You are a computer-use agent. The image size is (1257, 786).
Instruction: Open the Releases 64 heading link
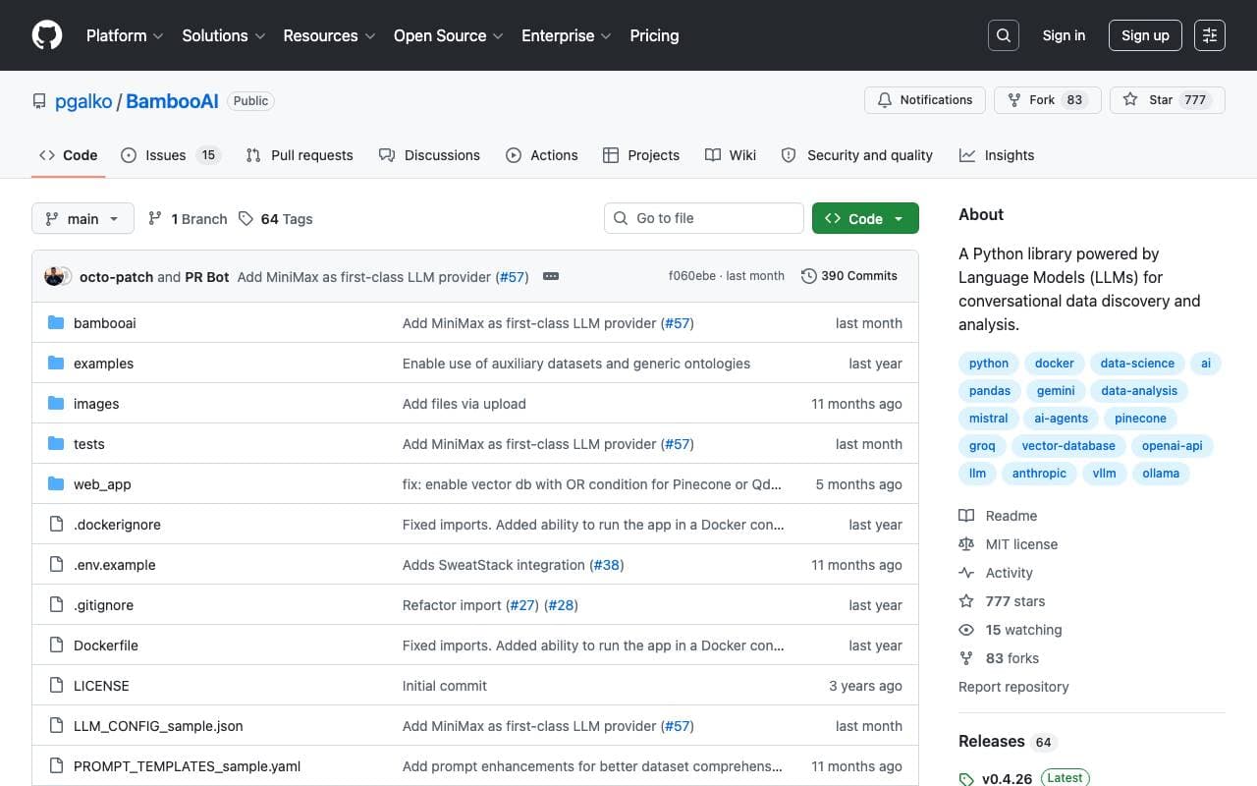[x=1007, y=742]
